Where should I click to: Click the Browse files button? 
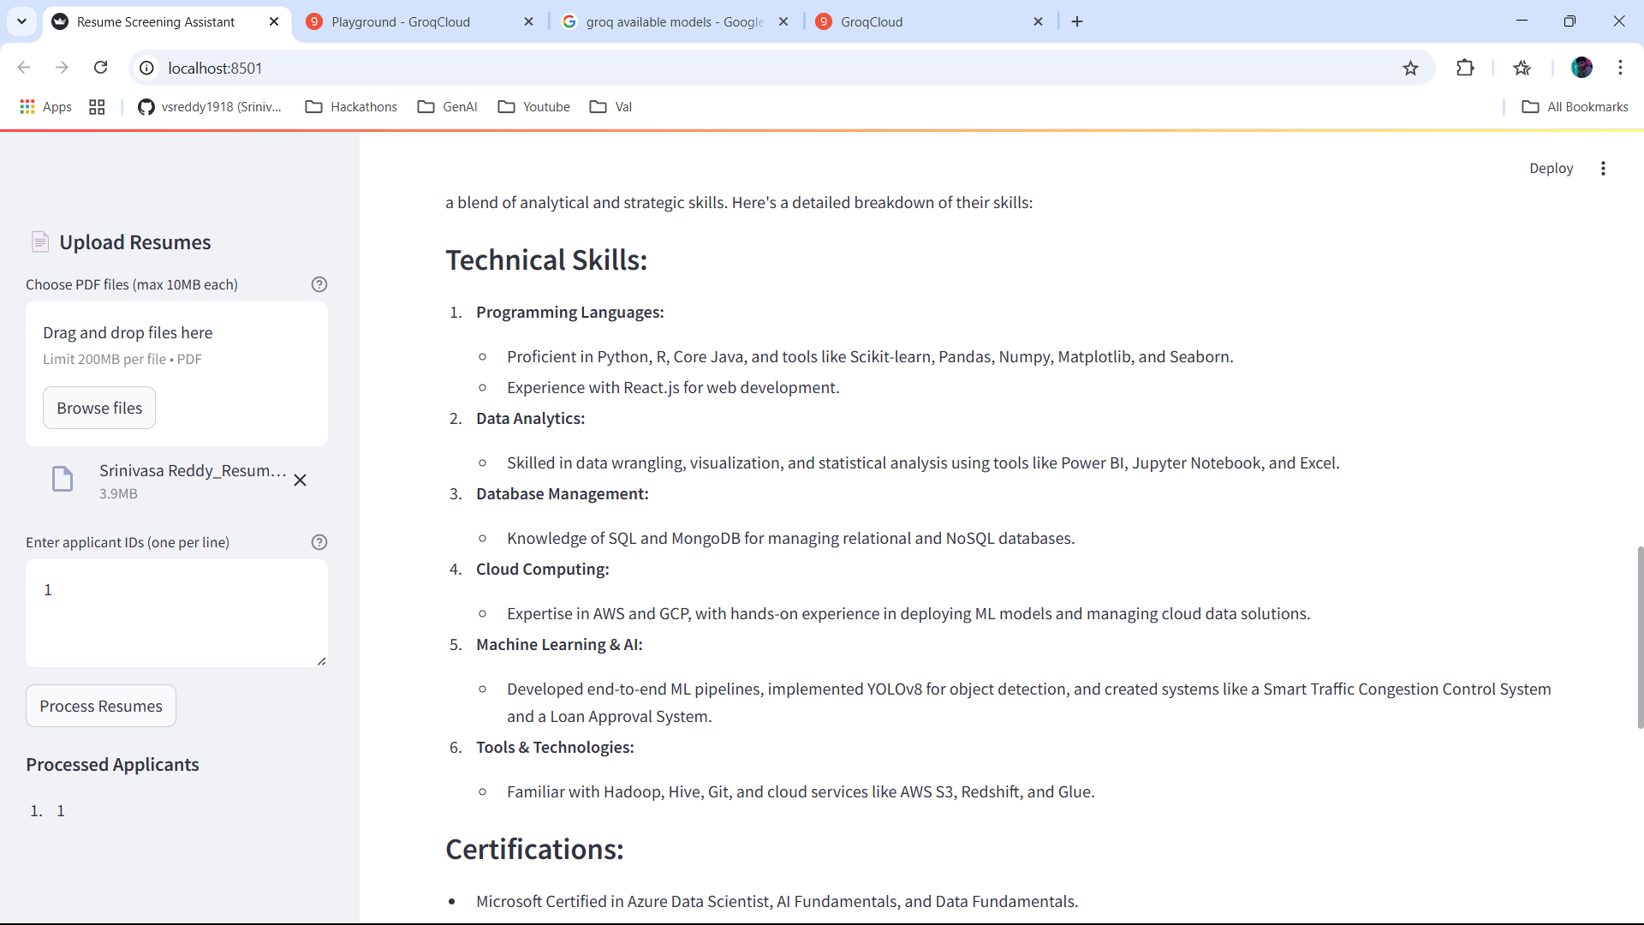pyautogui.click(x=99, y=409)
